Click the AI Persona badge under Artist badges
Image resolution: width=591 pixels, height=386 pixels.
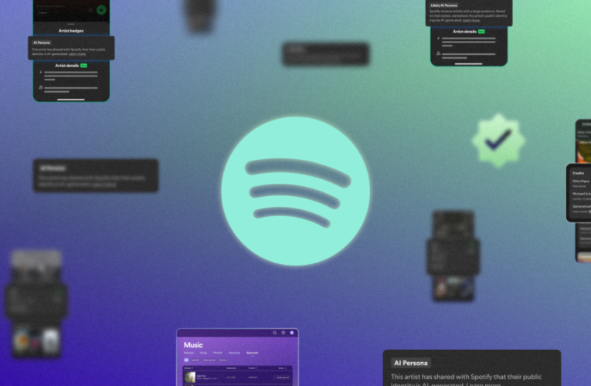coord(42,42)
